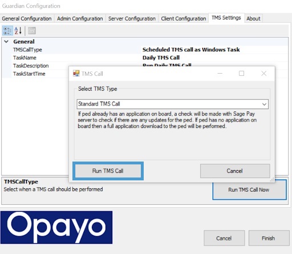Image resolution: width=292 pixels, height=254 pixels.
Task: Open the Property Pages toolbar icon
Action: tap(32, 31)
